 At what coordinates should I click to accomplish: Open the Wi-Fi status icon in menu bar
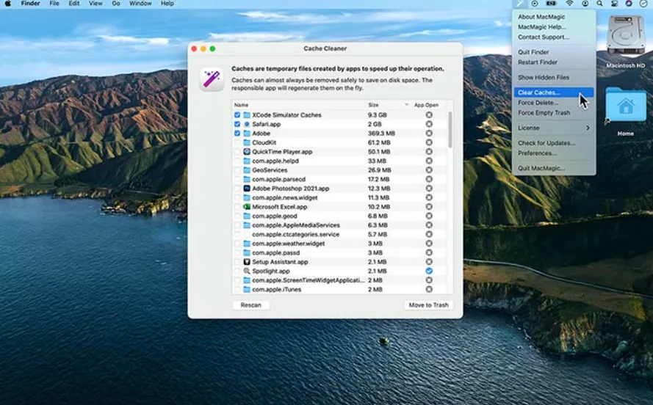point(569,4)
